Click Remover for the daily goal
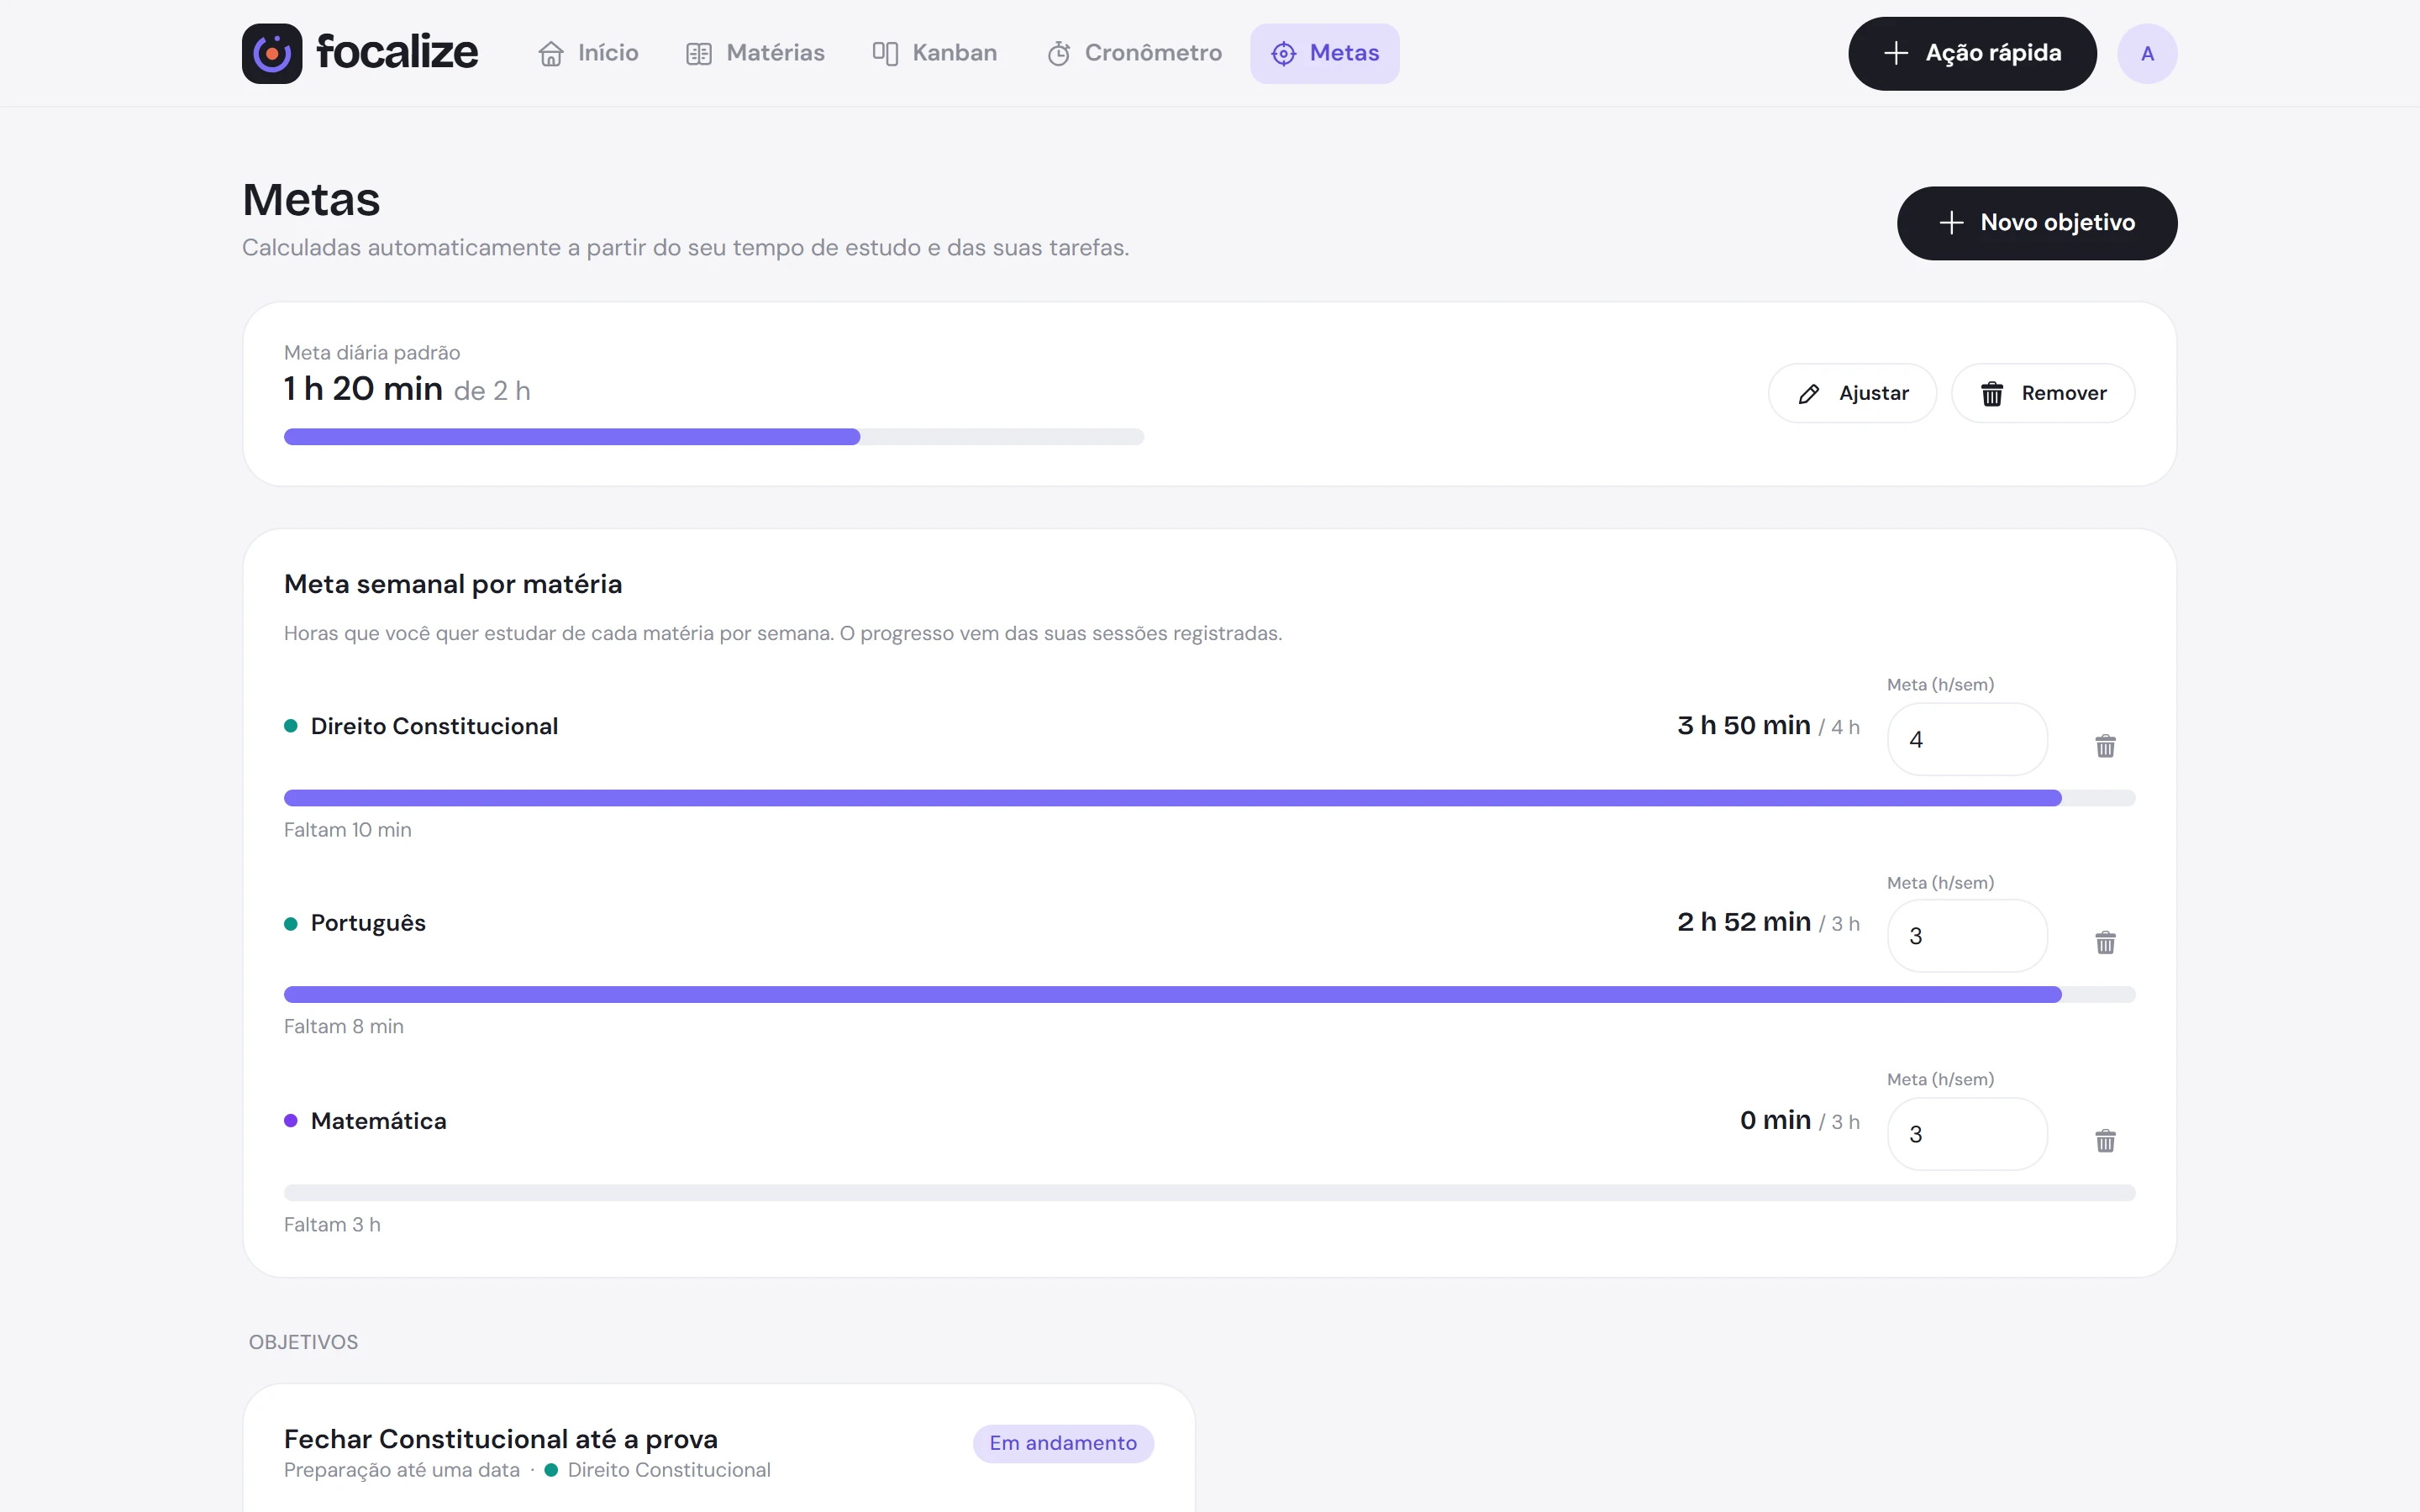 [2043, 393]
